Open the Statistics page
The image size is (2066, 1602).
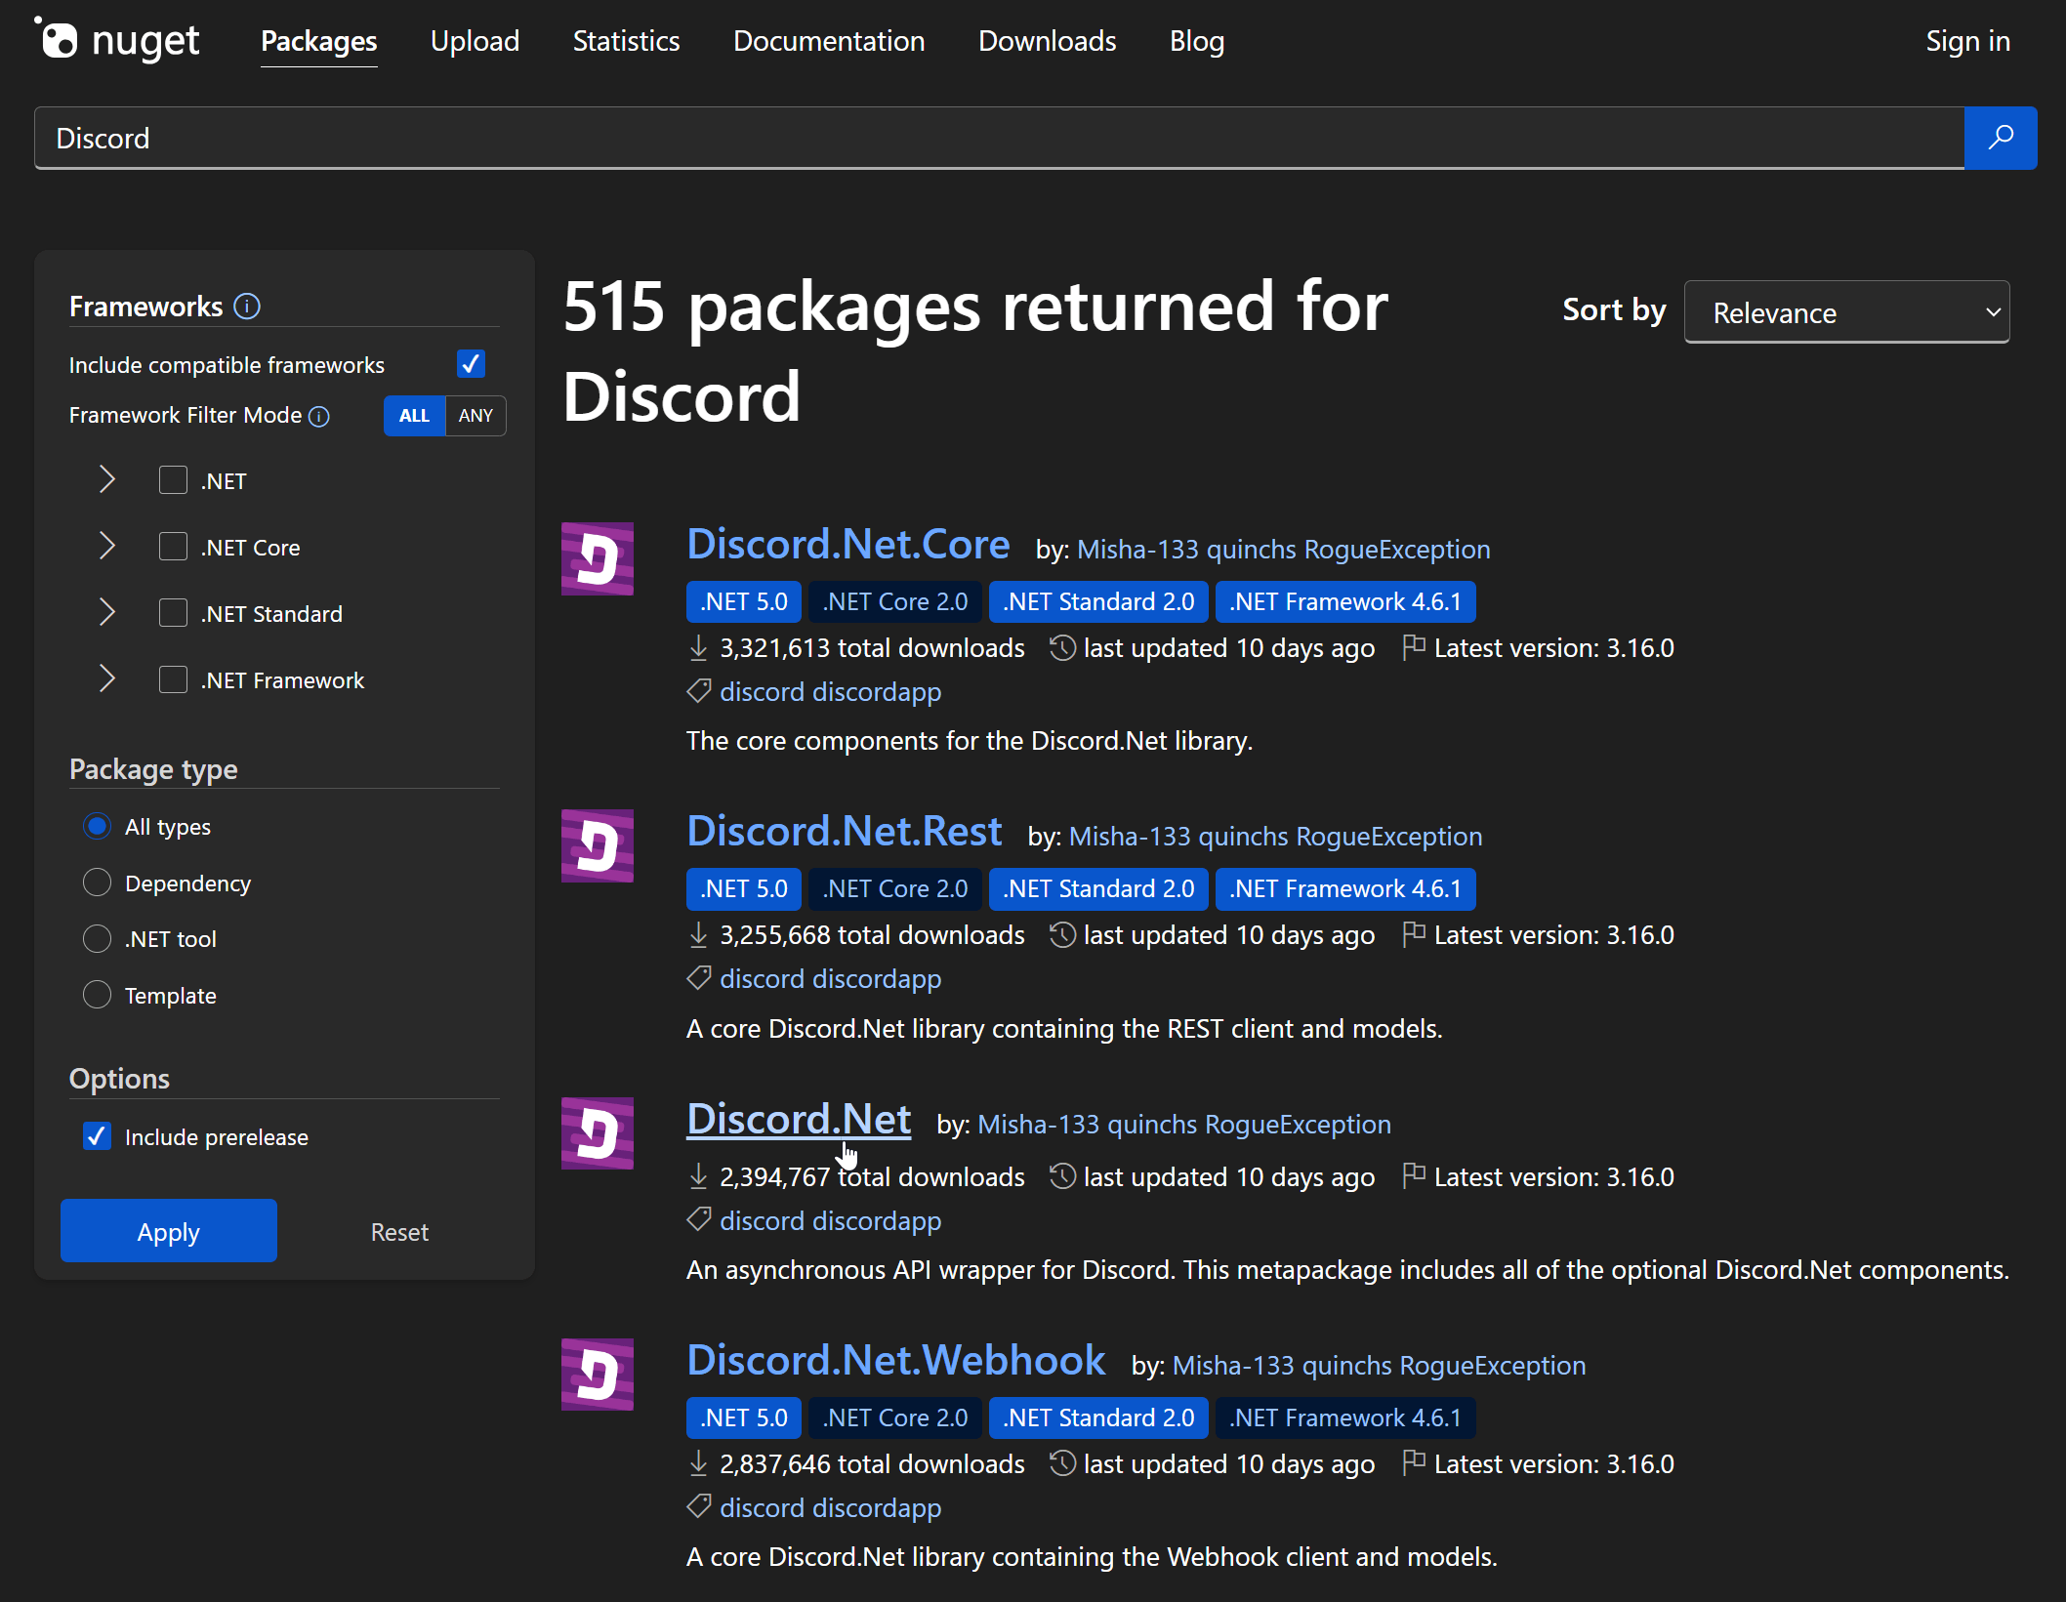[x=626, y=41]
